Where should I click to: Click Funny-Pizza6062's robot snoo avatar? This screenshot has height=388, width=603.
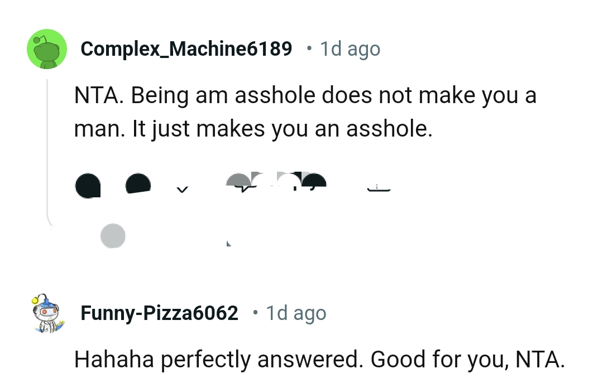pos(47,312)
